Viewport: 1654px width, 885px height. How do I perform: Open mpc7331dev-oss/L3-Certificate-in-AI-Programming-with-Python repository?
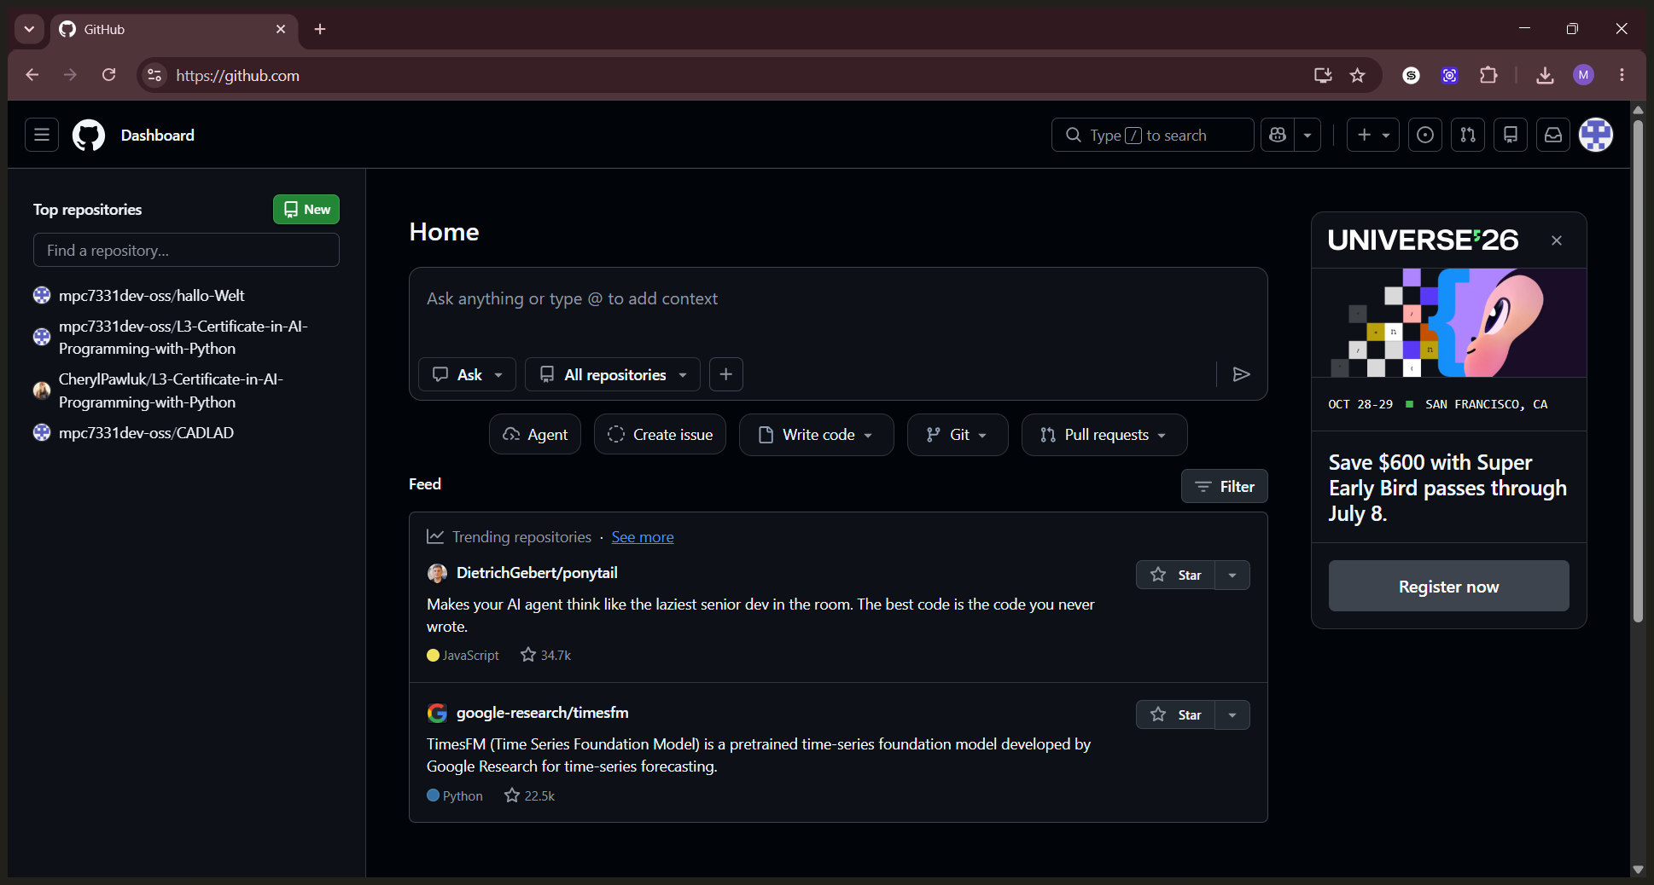click(x=183, y=337)
